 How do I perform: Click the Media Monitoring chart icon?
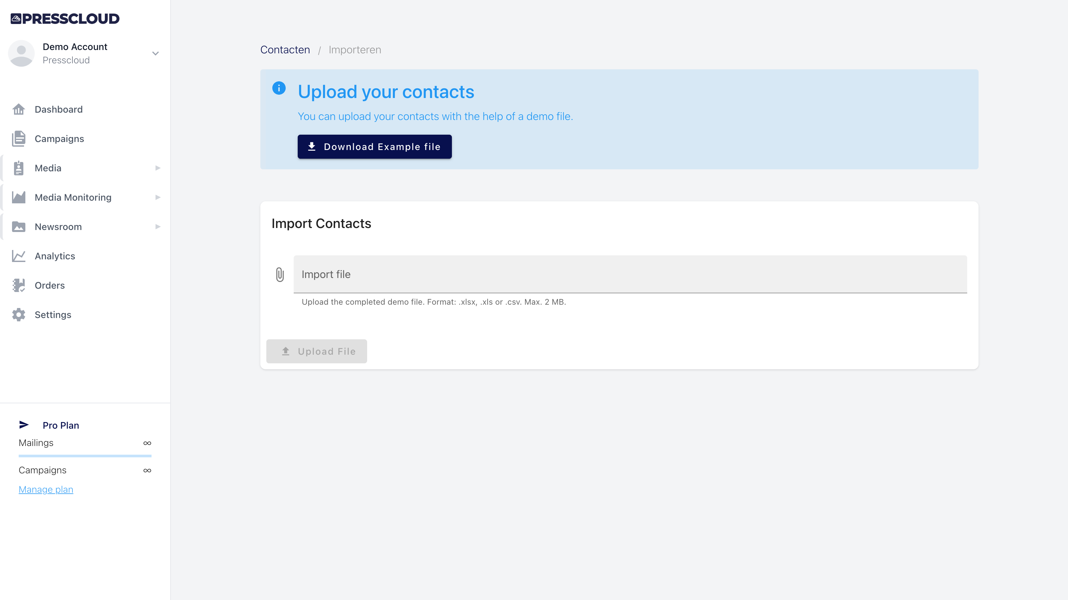(19, 198)
